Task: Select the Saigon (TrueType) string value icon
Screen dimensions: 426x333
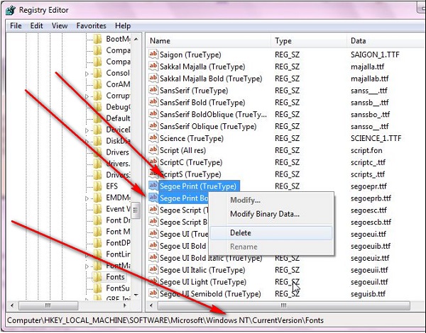Action: [x=153, y=55]
